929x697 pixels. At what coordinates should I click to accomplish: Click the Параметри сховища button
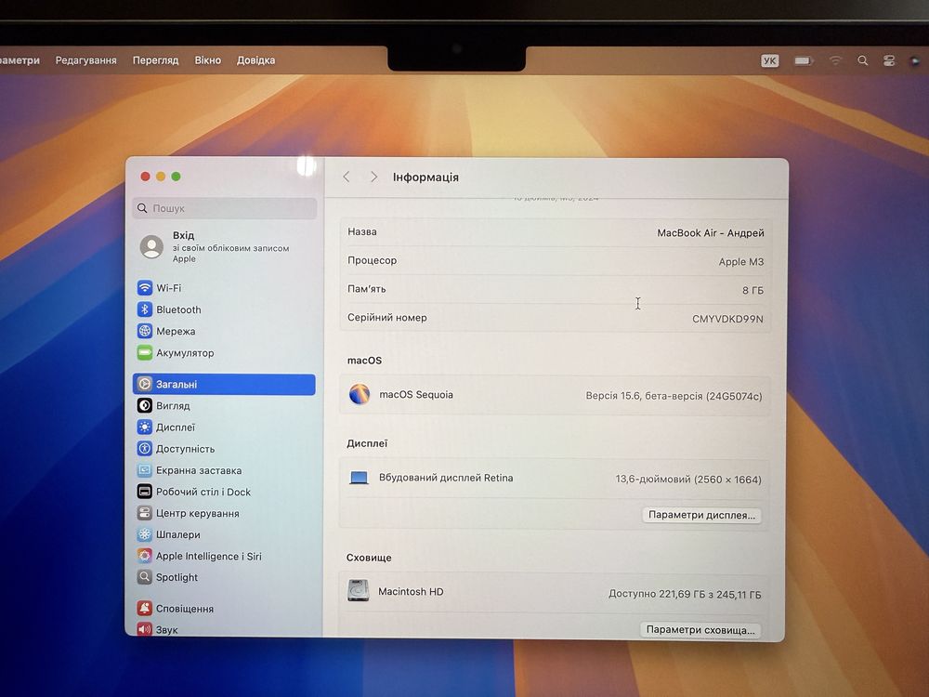700,630
